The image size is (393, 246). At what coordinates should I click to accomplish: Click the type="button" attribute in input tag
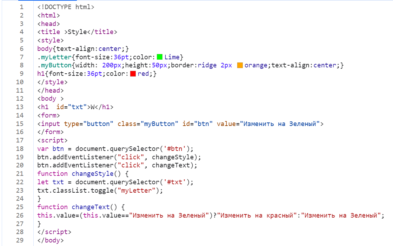(89, 124)
